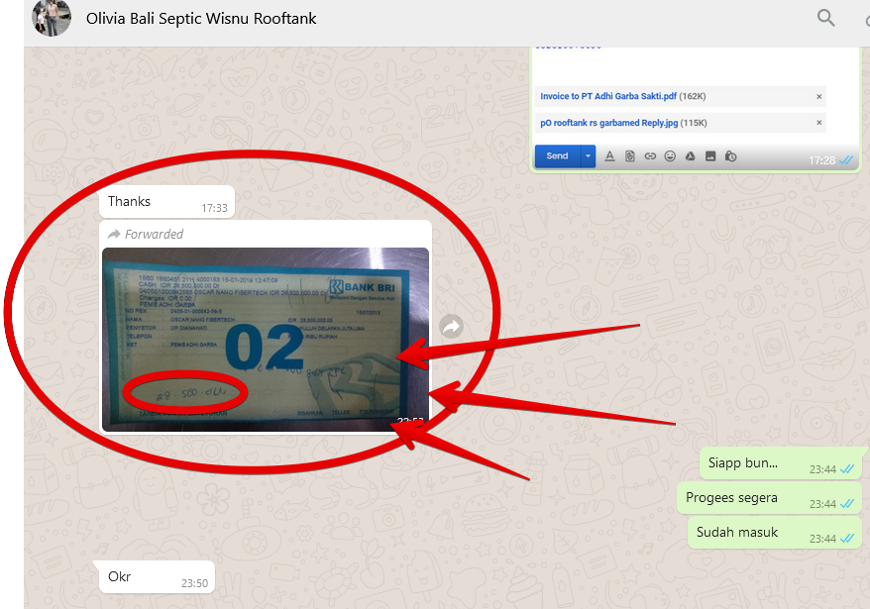Open the emoji picker icon
This screenshot has height=609, width=870.
tap(670, 155)
